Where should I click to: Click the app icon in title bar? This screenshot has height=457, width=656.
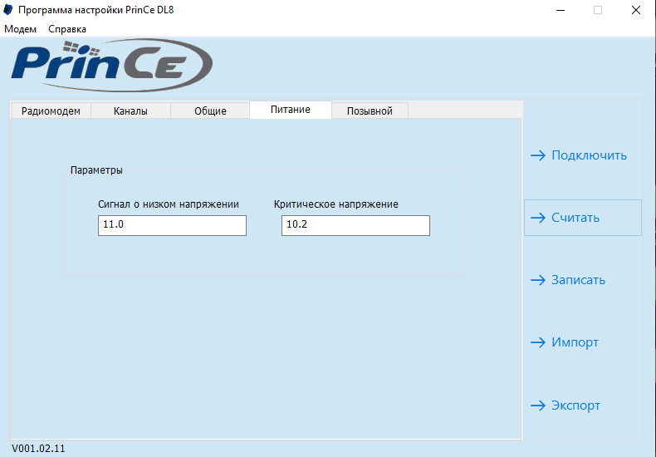[8, 10]
